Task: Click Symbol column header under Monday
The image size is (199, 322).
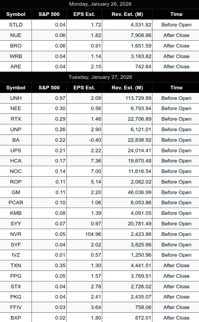Action: pos(16,14)
